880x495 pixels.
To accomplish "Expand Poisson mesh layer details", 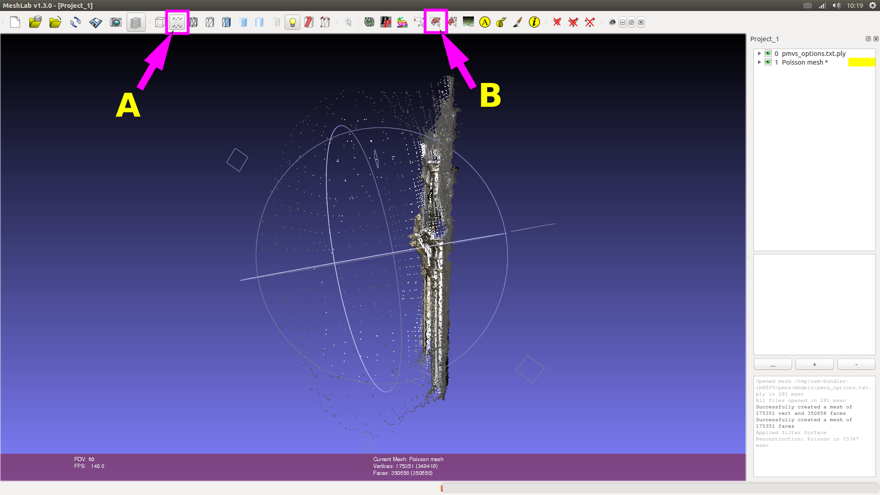I will [759, 62].
